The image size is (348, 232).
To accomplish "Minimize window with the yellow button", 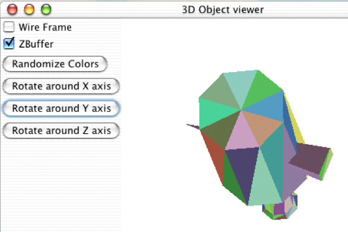I will (29, 10).
